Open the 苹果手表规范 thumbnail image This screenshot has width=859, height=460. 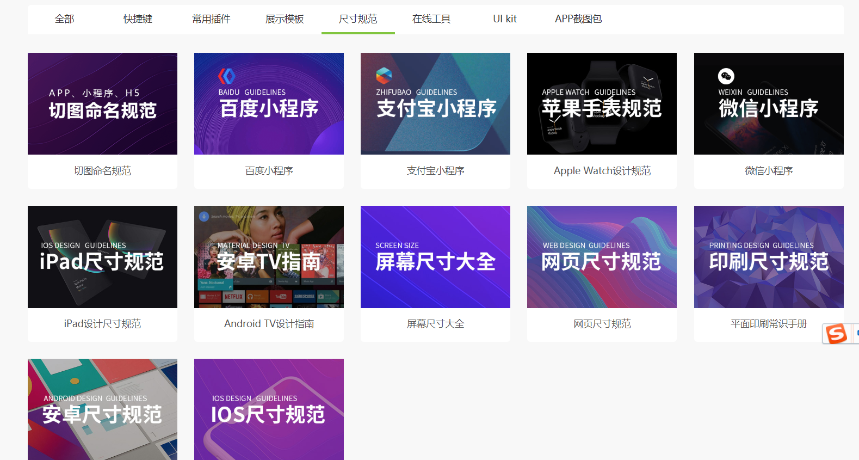point(602,103)
